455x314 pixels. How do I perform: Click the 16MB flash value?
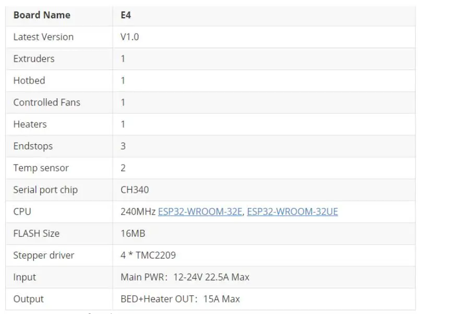pos(133,234)
